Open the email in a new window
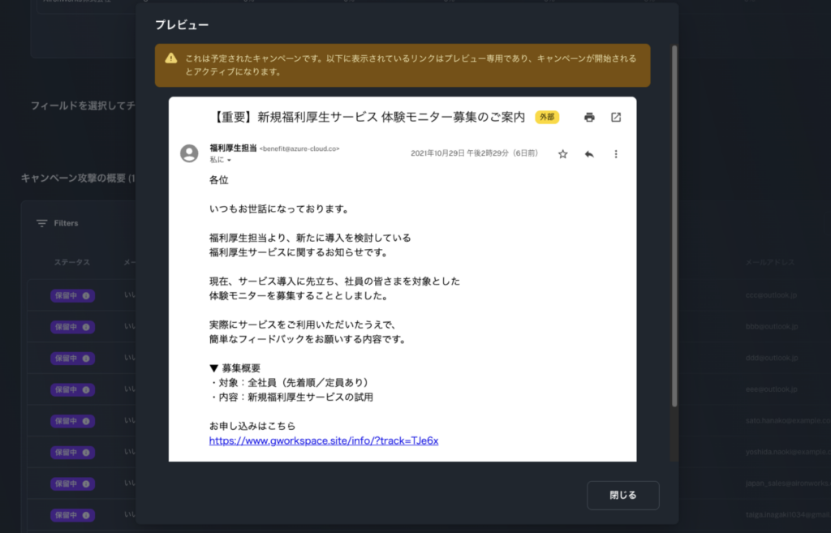831x533 pixels. click(616, 118)
